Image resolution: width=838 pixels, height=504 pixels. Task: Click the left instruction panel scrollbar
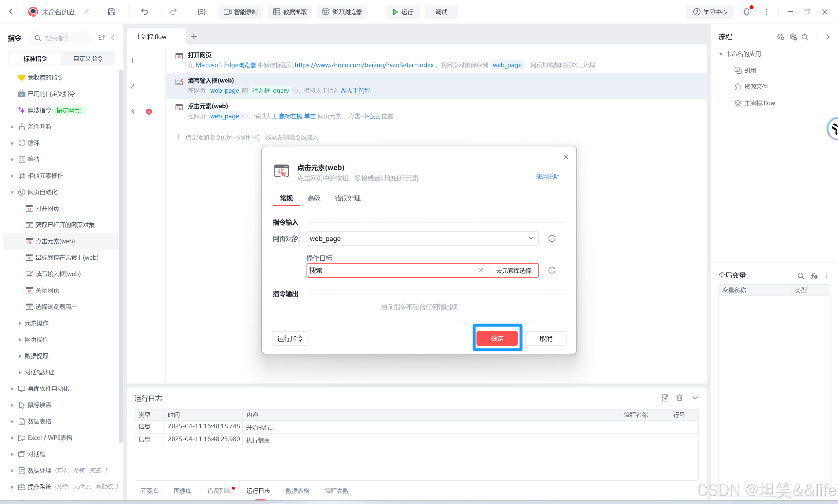click(121, 255)
